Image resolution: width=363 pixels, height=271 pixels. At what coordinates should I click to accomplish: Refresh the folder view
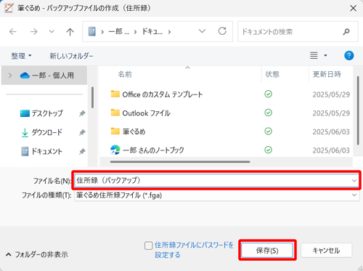pos(222,31)
